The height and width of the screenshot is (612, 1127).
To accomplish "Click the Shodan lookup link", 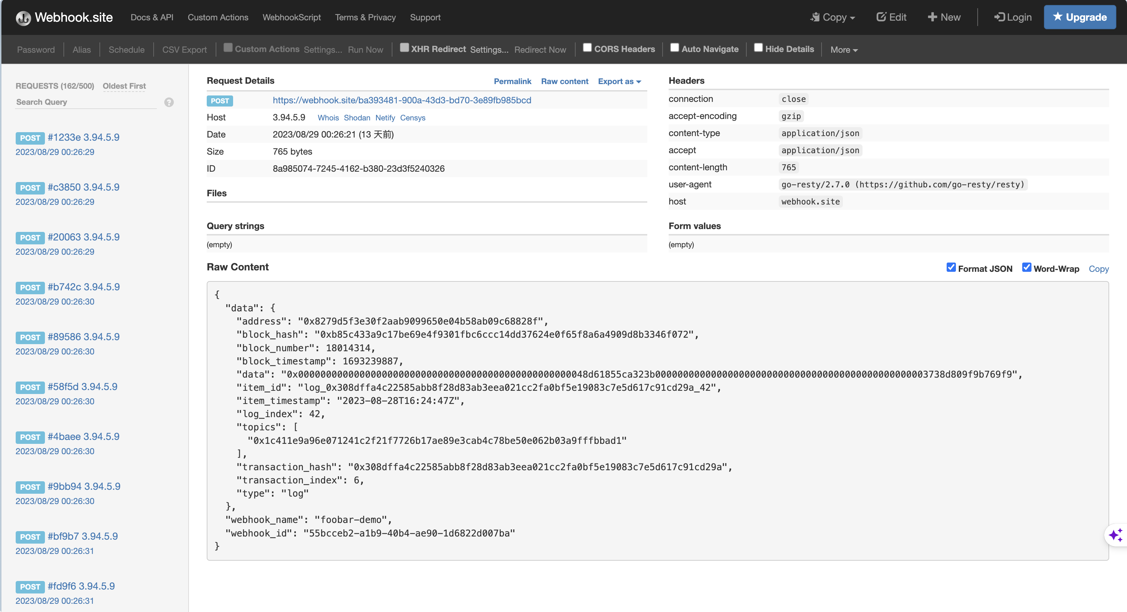I will click(x=356, y=118).
